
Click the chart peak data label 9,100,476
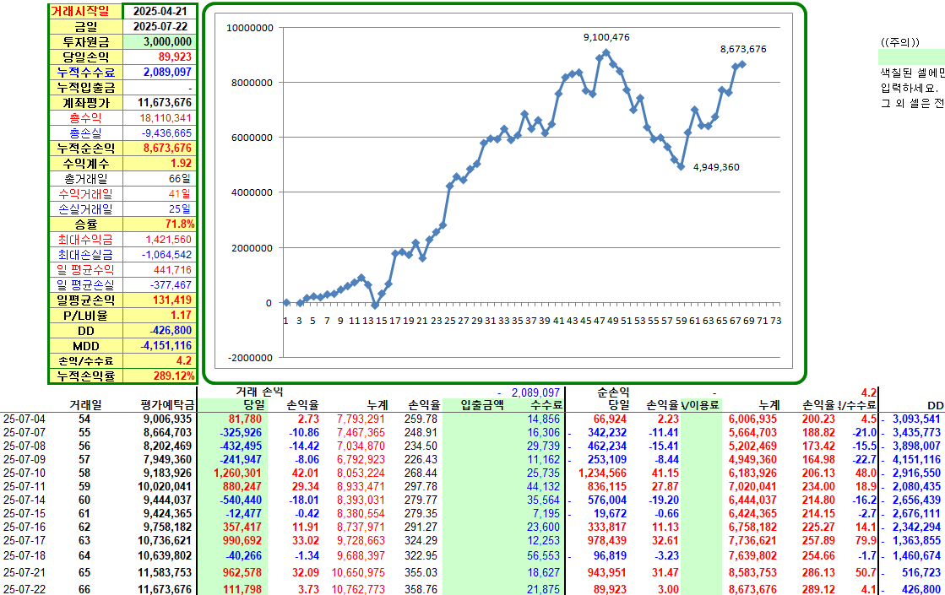[606, 37]
